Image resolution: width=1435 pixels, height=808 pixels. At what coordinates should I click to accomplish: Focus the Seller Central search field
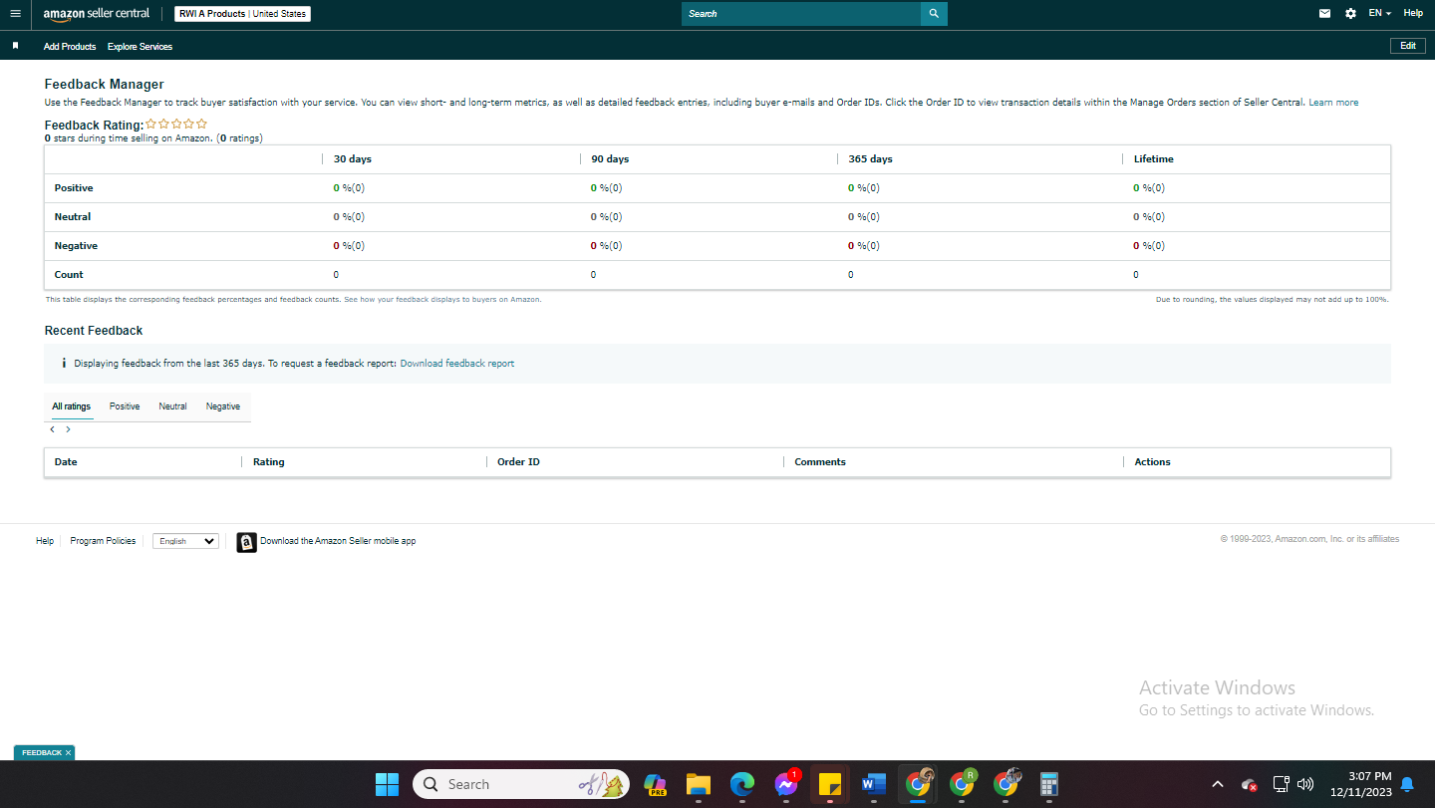(801, 14)
